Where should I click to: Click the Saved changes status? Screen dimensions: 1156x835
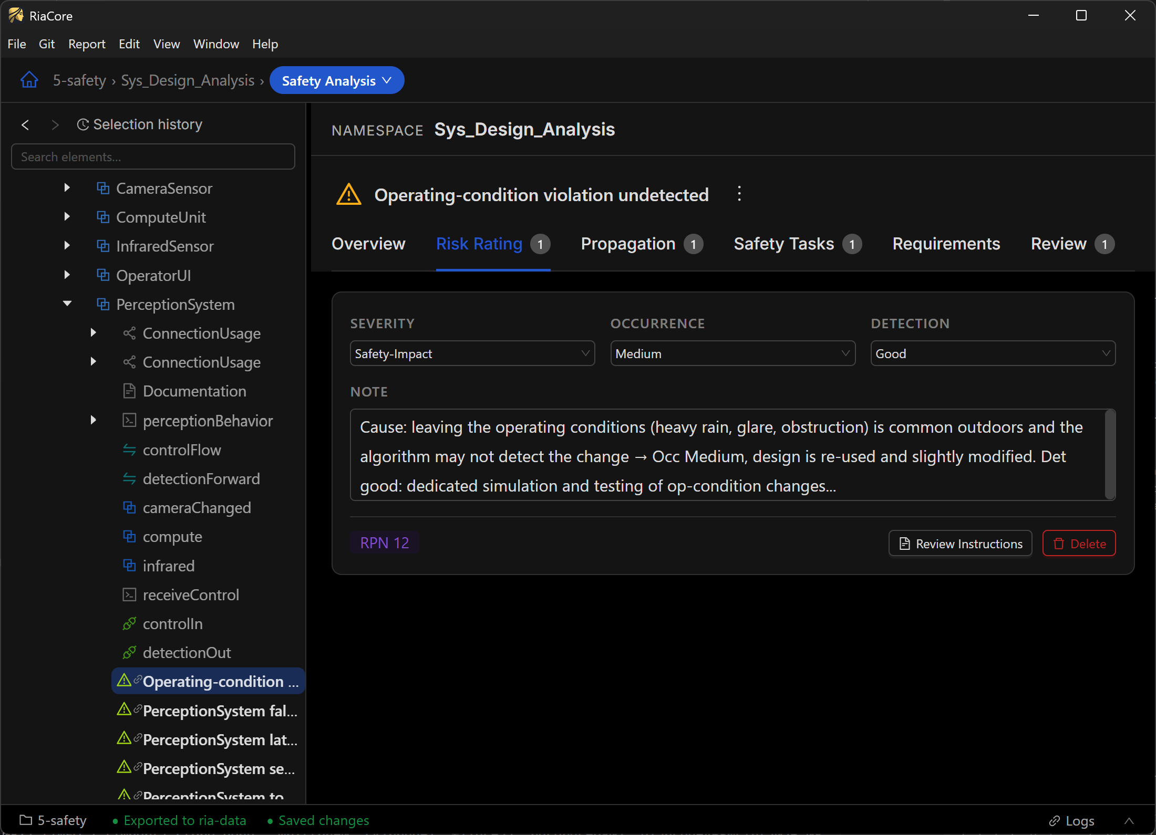[x=318, y=821]
